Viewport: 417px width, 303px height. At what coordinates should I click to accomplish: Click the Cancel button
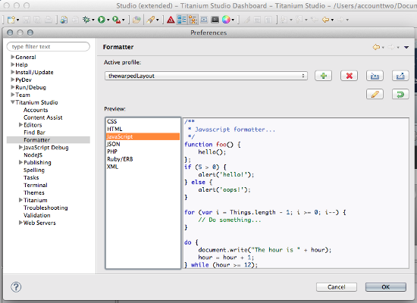[x=337, y=287]
